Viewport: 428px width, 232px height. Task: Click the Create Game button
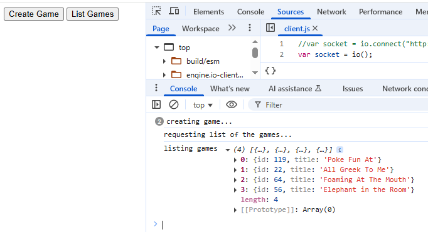[34, 14]
